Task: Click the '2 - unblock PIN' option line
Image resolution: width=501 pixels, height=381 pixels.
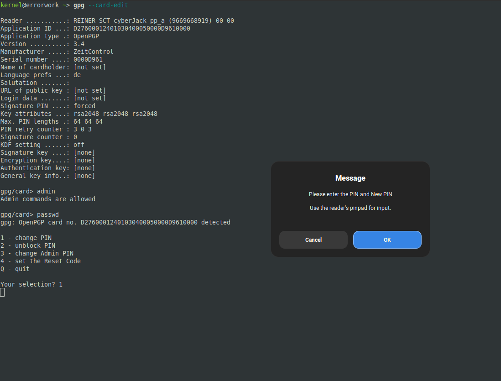Action: point(28,246)
